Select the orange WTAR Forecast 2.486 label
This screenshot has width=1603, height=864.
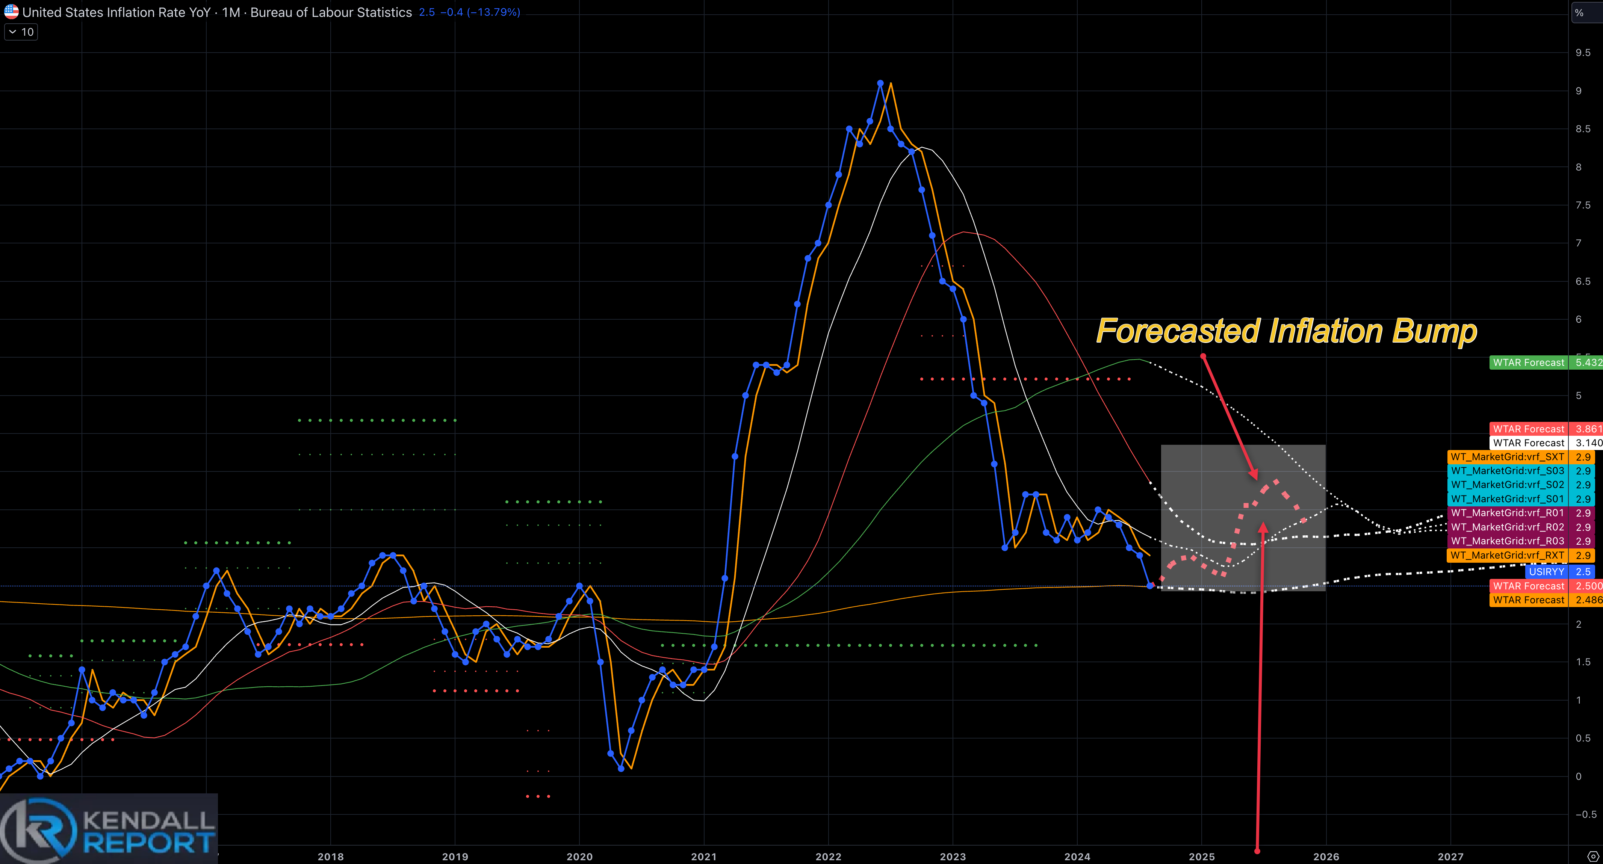[1528, 600]
